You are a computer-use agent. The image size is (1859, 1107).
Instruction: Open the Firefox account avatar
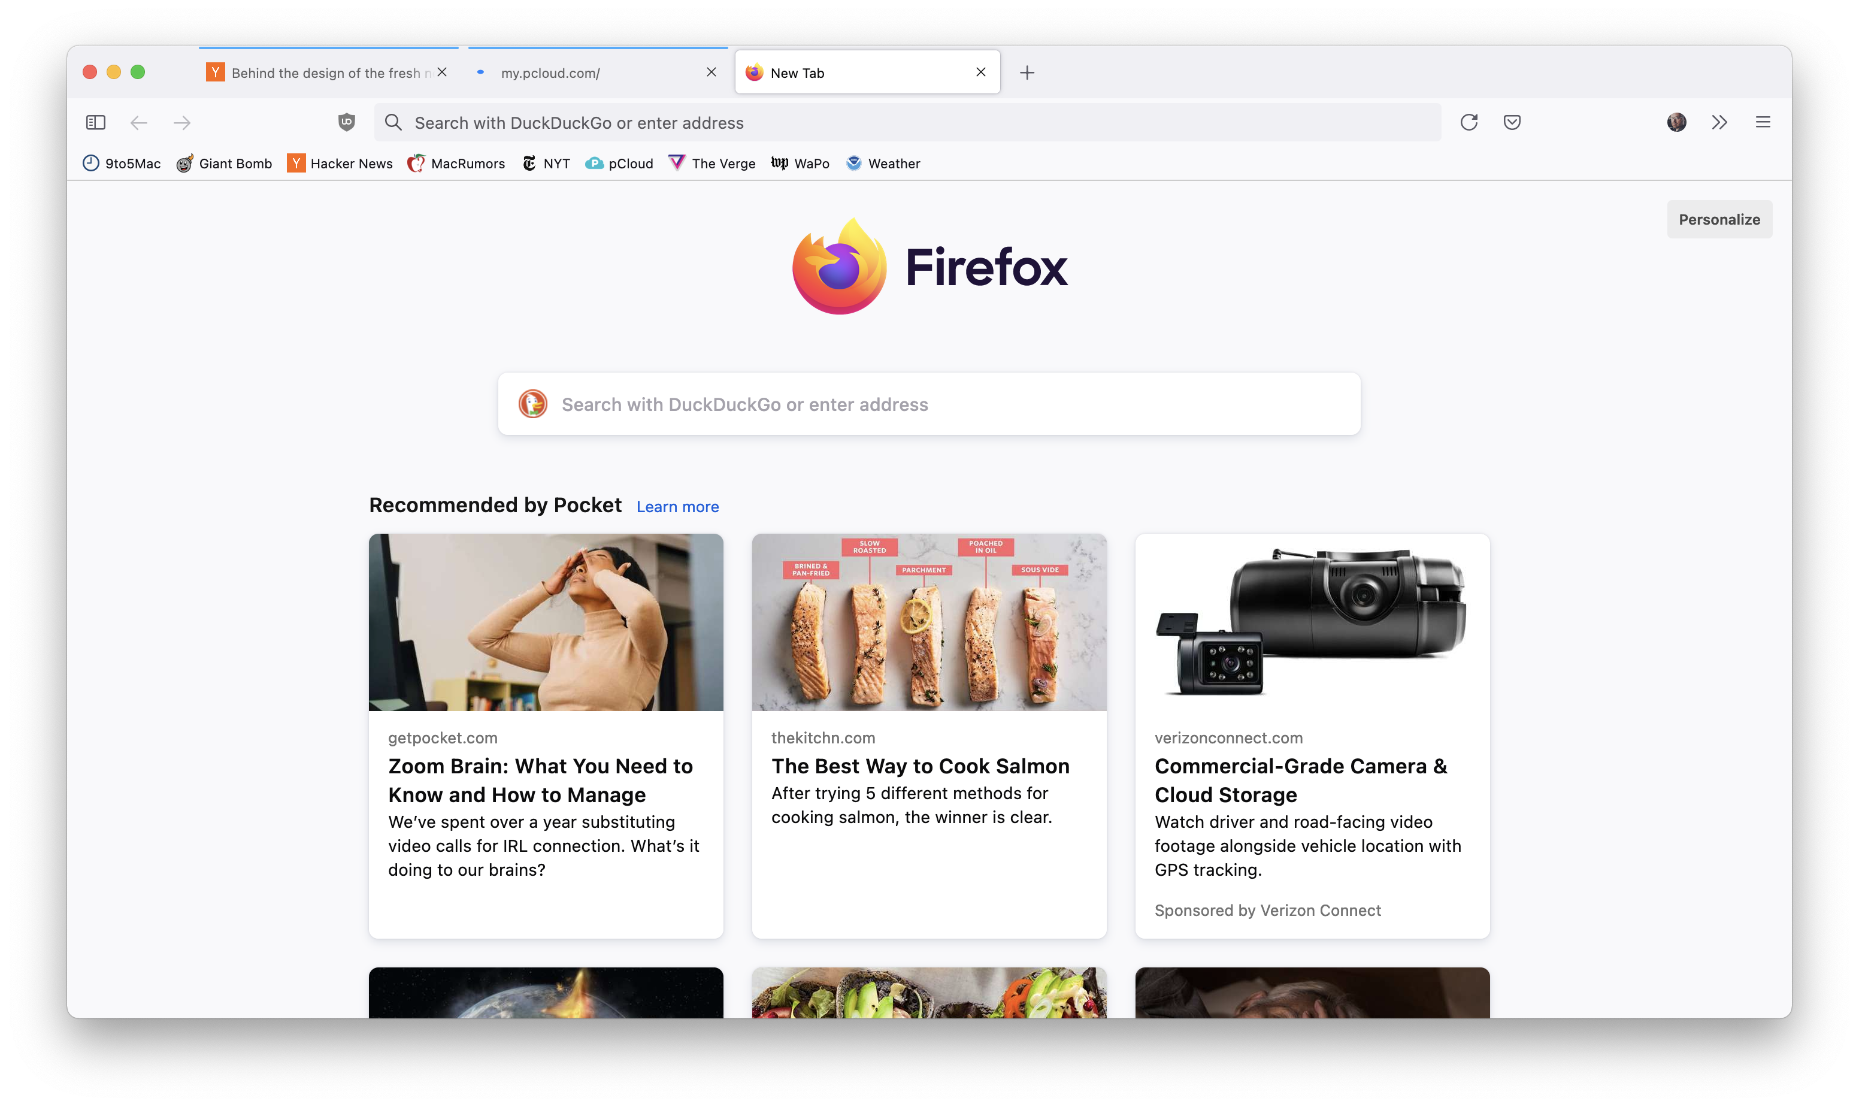click(1676, 122)
